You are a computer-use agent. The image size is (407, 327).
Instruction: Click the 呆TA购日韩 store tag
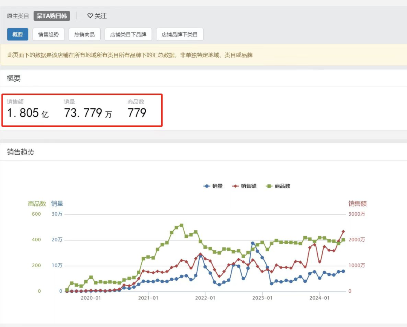52,16
